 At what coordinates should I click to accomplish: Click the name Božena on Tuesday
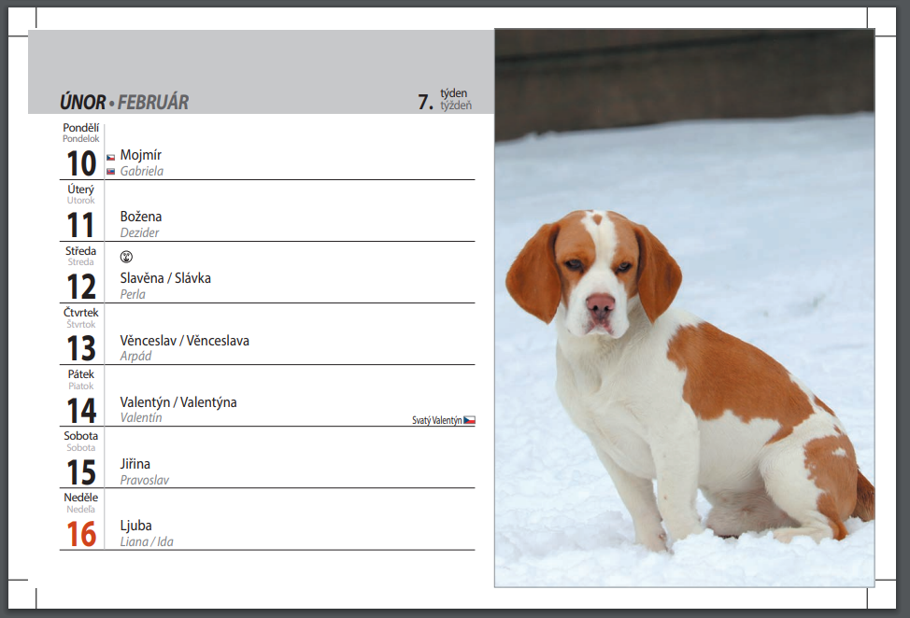[x=141, y=217]
